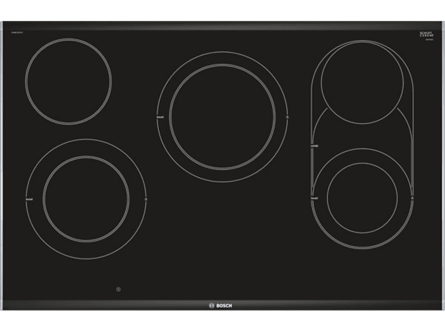
Task: Select inner circle of bottom-right burner
Action: coord(363,198)
